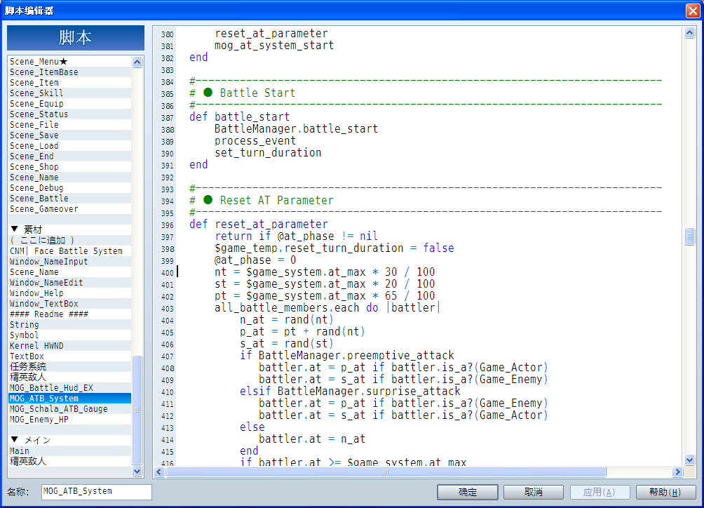Click the 帮助(H) help button
The height and width of the screenshot is (508, 704).
click(665, 493)
